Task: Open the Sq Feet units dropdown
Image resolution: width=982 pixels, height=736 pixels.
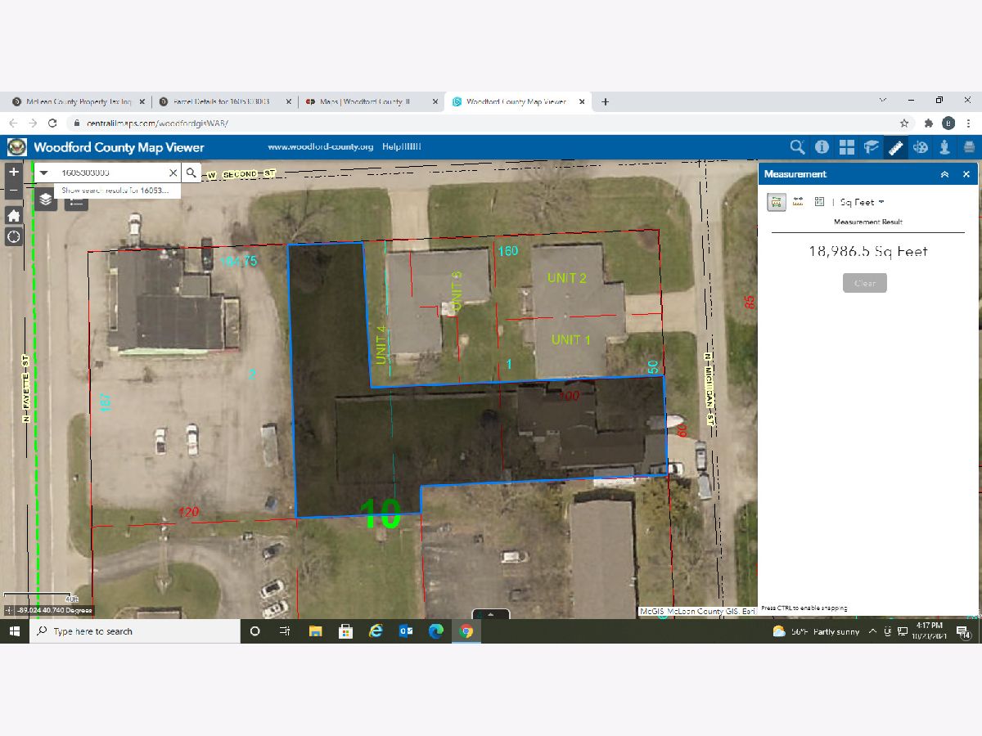Action: pyautogui.click(x=862, y=202)
